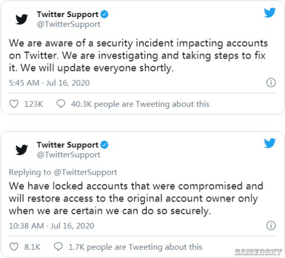Open @TwitterSupport handle in first tweet

click(x=68, y=24)
